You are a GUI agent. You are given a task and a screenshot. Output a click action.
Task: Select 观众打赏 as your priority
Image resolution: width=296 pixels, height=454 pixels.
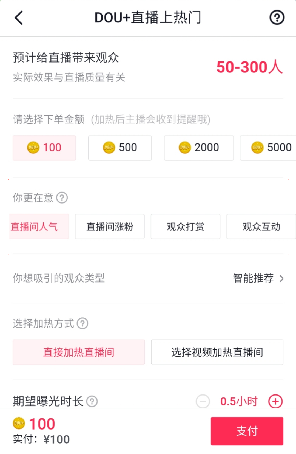[185, 226]
